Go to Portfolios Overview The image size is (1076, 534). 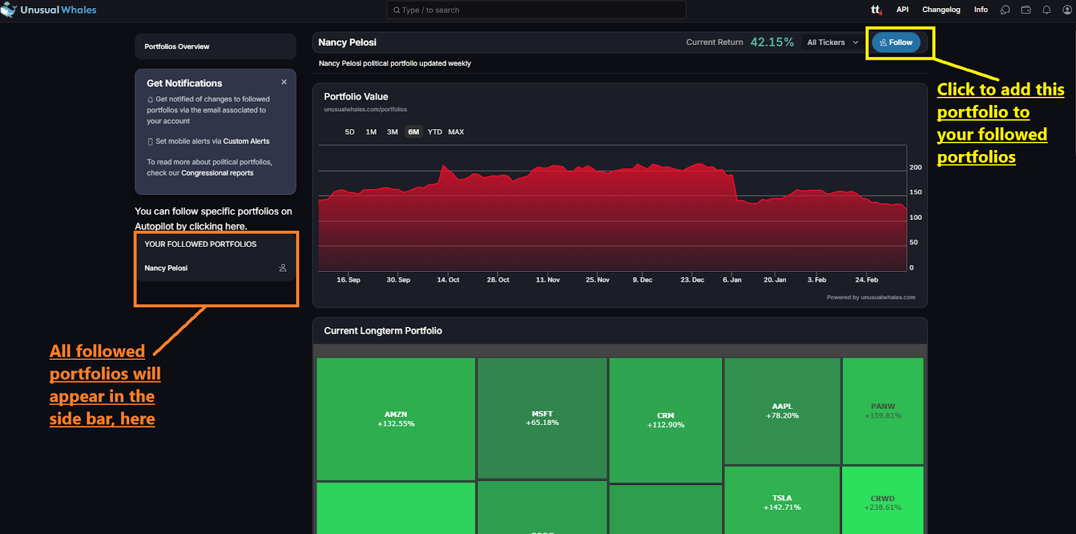[x=215, y=46]
